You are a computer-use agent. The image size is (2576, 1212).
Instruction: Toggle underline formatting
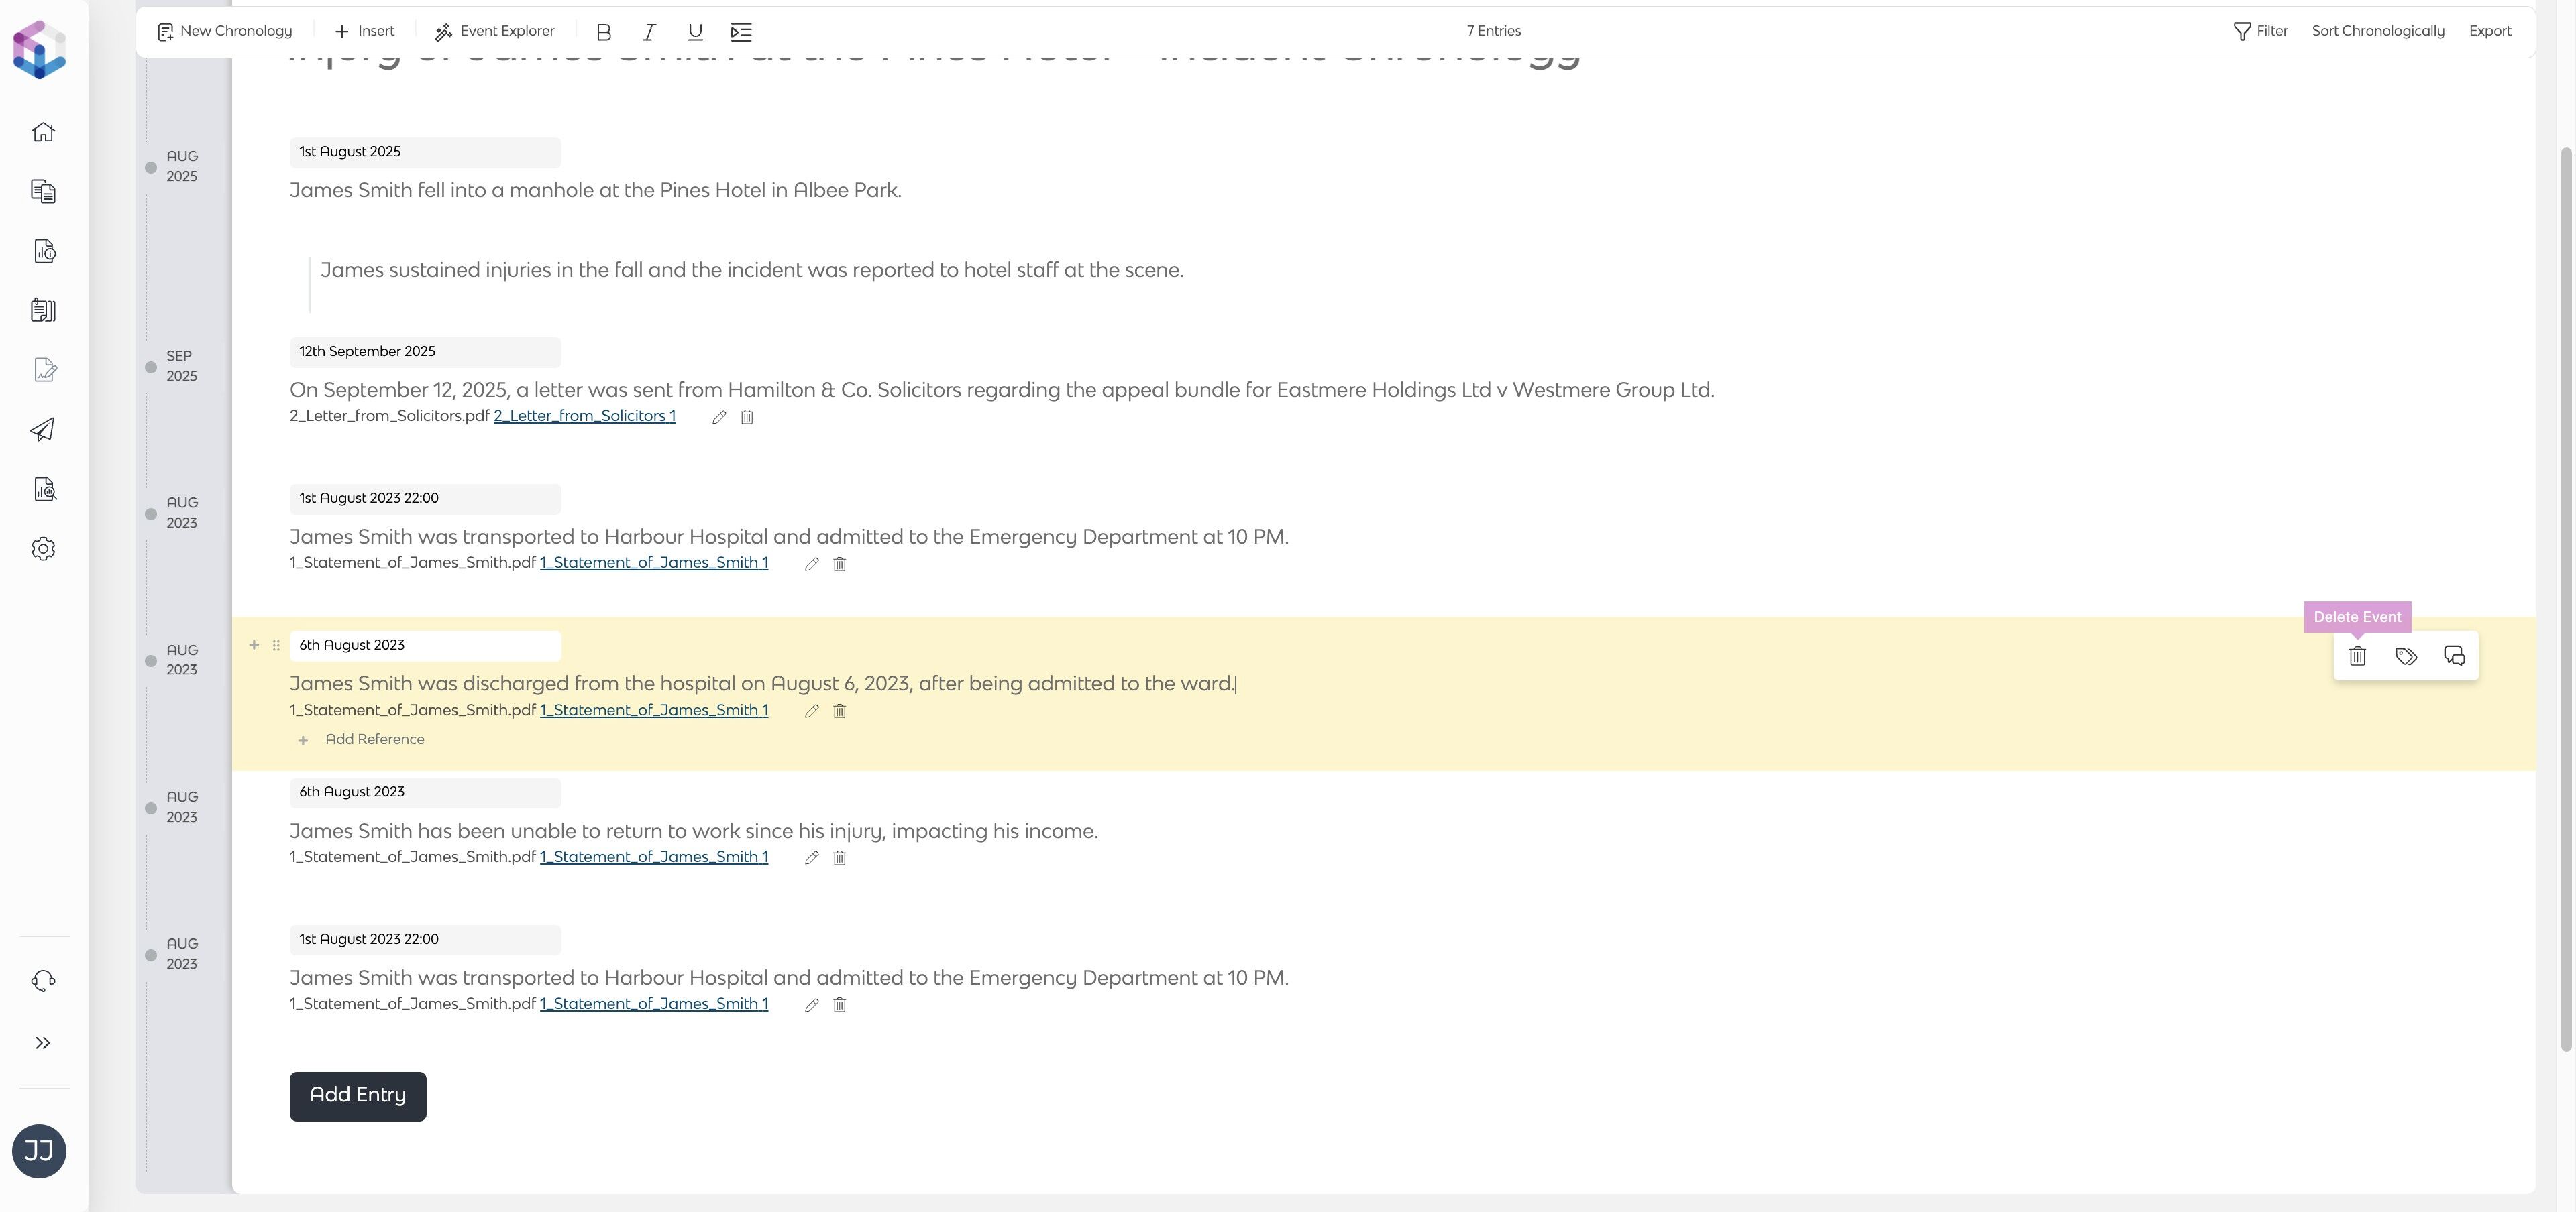click(x=695, y=32)
